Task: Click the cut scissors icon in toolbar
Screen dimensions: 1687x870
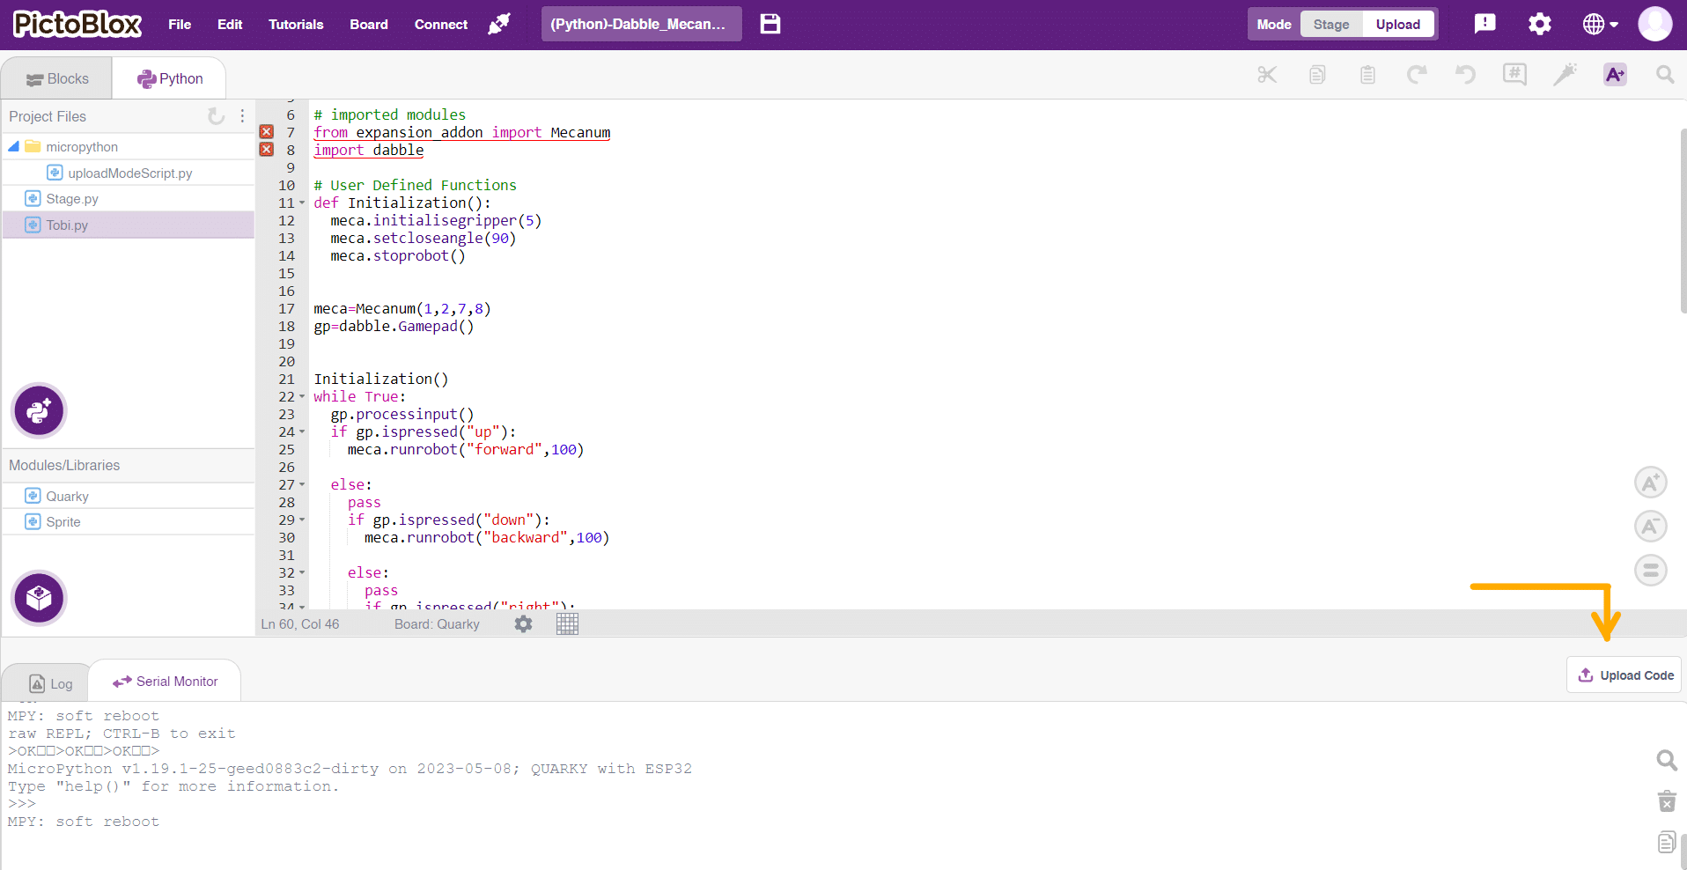Action: coord(1266,75)
